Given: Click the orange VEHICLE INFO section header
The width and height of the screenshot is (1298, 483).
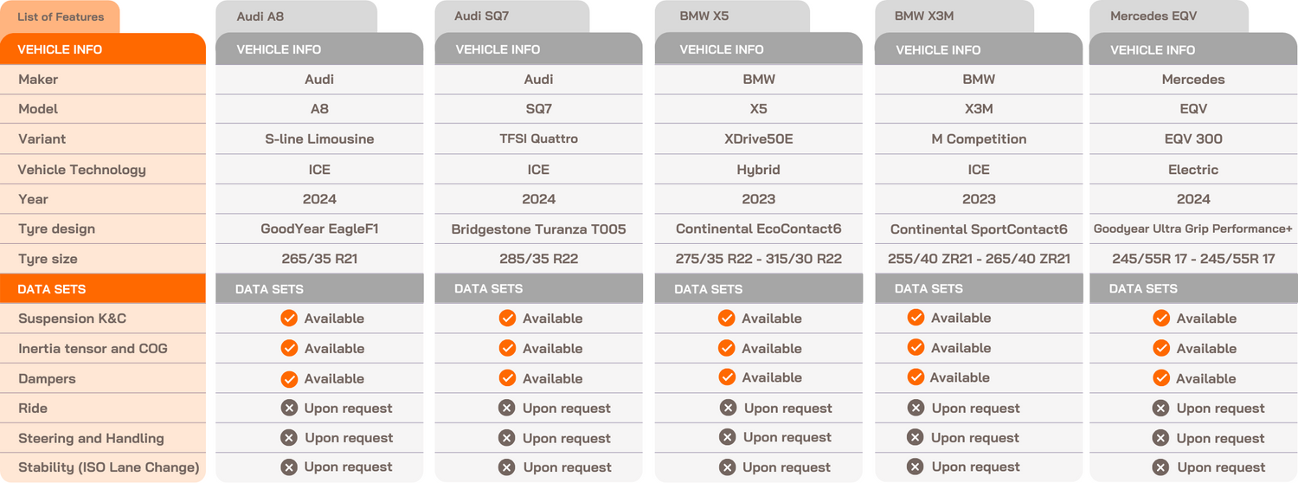Looking at the screenshot, I should coord(103,49).
